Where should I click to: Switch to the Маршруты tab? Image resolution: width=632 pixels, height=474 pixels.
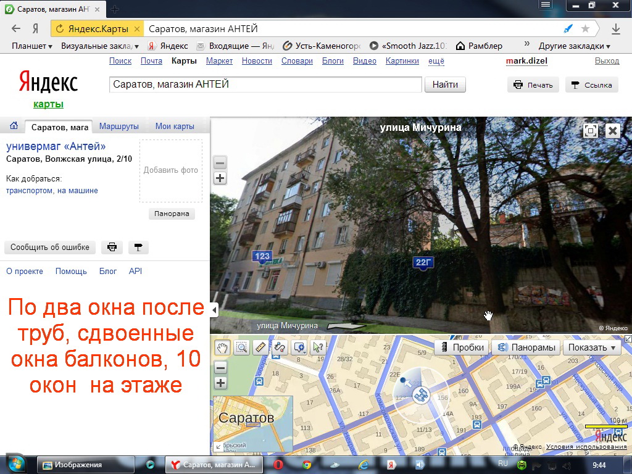click(119, 127)
